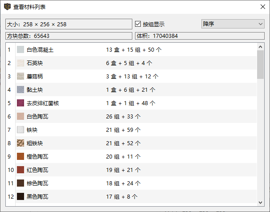Toggle the 按组显示 checkbox
The image size is (270, 212).
138,24
